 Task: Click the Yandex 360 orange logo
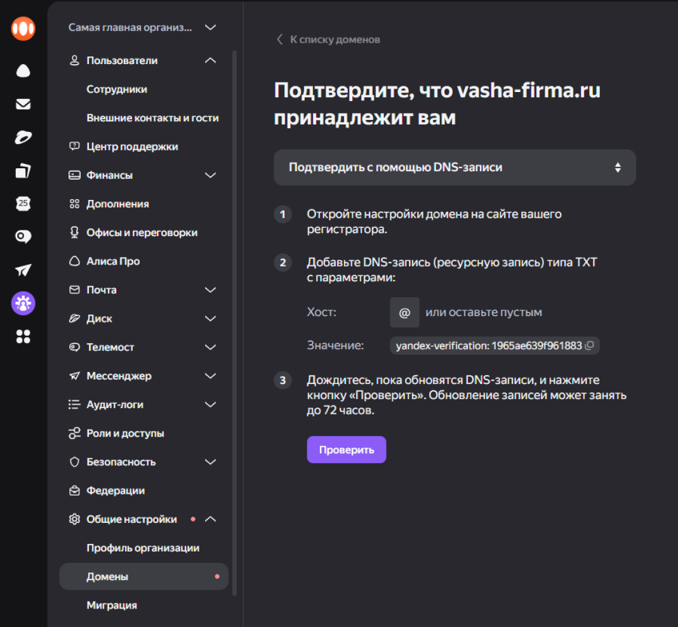click(x=23, y=29)
